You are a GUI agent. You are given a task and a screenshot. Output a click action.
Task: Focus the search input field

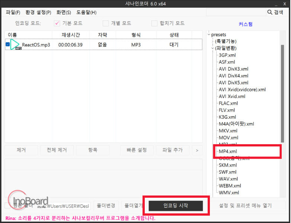(236, 12)
